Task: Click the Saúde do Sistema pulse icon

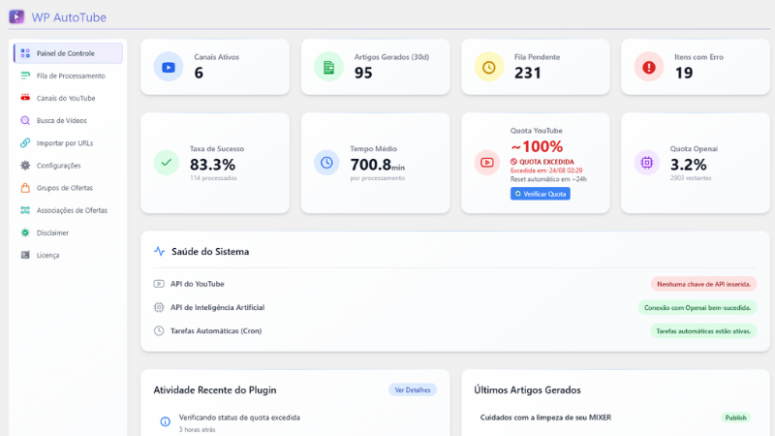Action: pyautogui.click(x=160, y=251)
